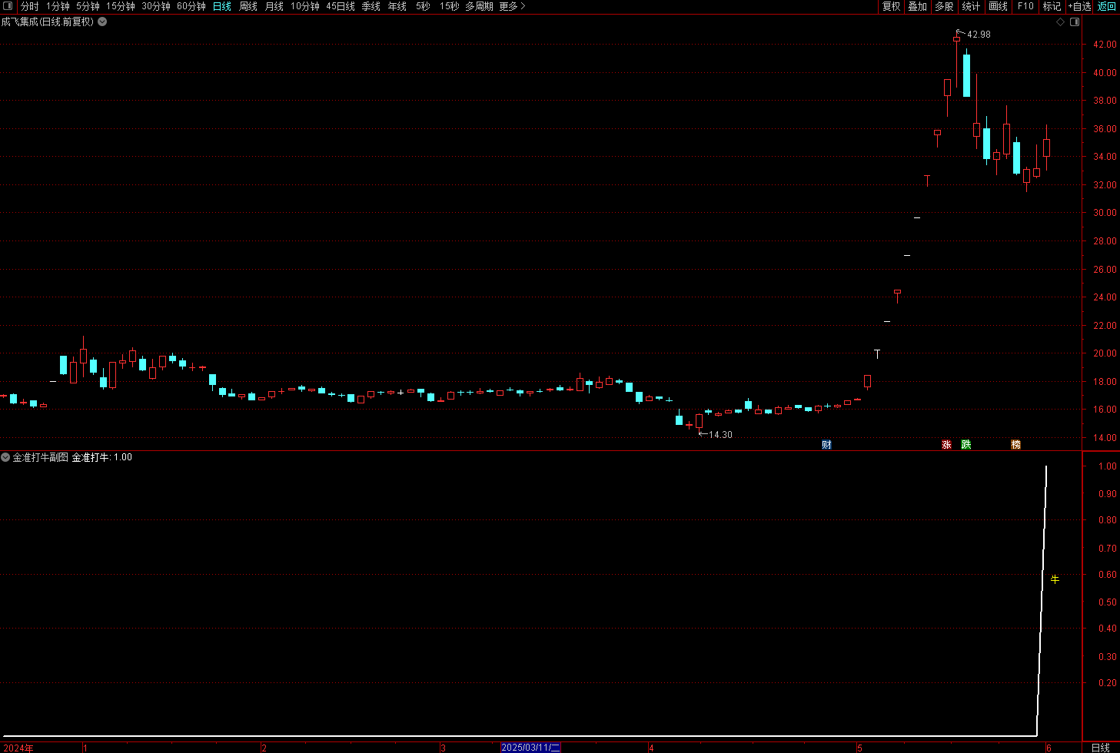Switch to 10分钟 period
The height and width of the screenshot is (753, 1120).
point(305,6)
